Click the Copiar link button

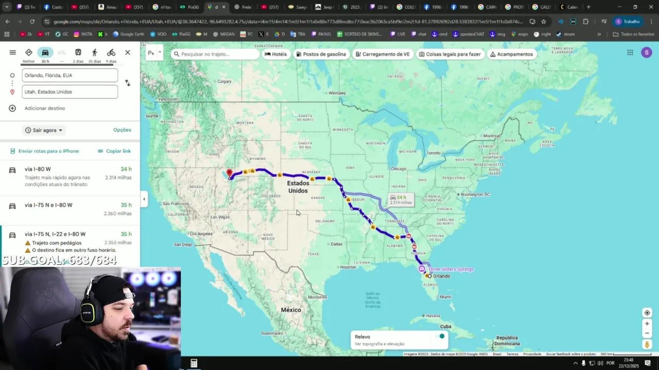tap(114, 151)
